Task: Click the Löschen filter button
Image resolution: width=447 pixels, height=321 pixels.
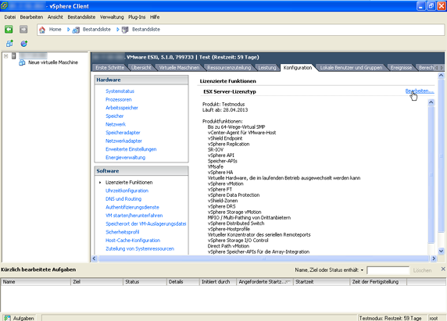Action: point(422,270)
